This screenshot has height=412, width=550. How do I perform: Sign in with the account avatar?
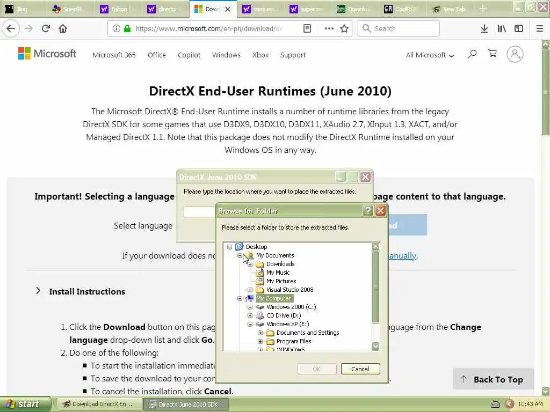(x=515, y=54)
